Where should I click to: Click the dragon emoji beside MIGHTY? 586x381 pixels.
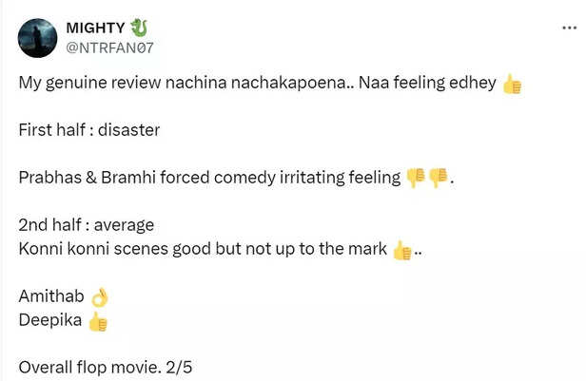[x=139, y=27]
